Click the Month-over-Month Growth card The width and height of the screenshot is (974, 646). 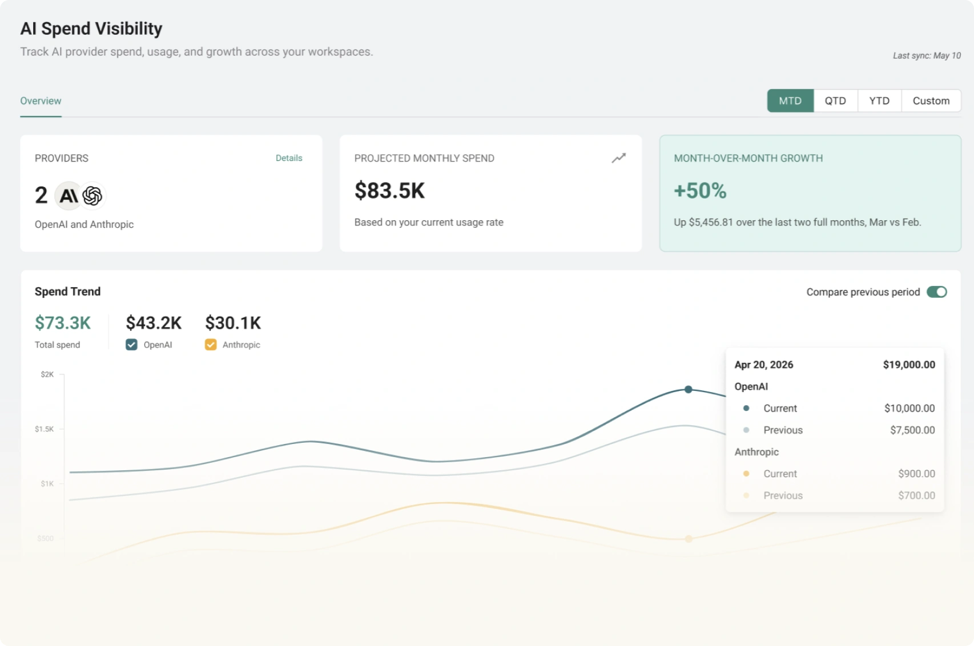click(810, 193)
